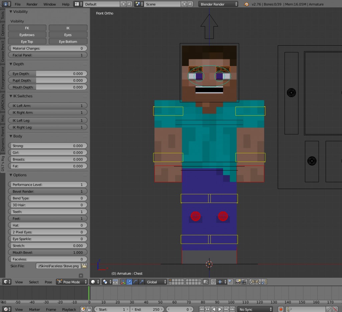The height and width of the screenshot is (312, 342).
Task: Click the Mouth Bevel slider
Action: (47, 252)
